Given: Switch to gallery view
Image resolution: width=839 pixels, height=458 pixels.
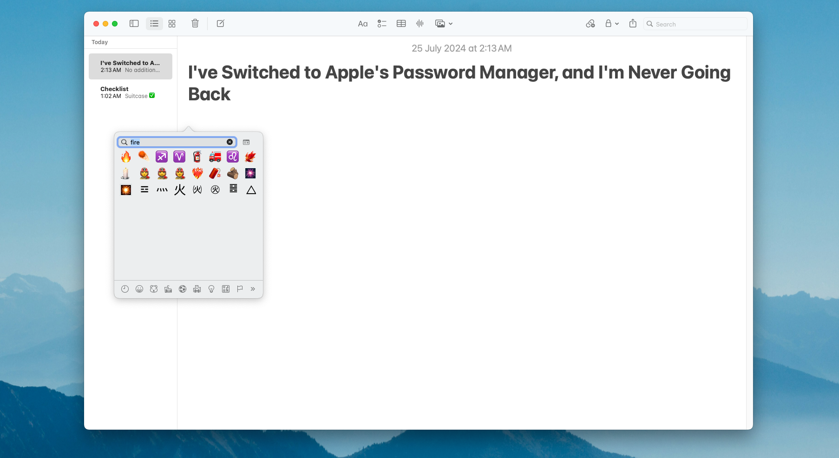Looking at the screenshot, I should (172, 24).
